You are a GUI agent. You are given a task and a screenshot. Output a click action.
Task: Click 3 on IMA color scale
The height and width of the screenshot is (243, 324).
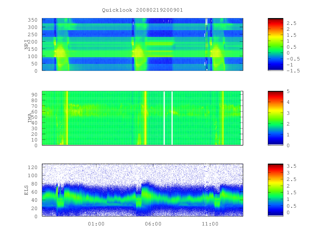tap(288, 113)
